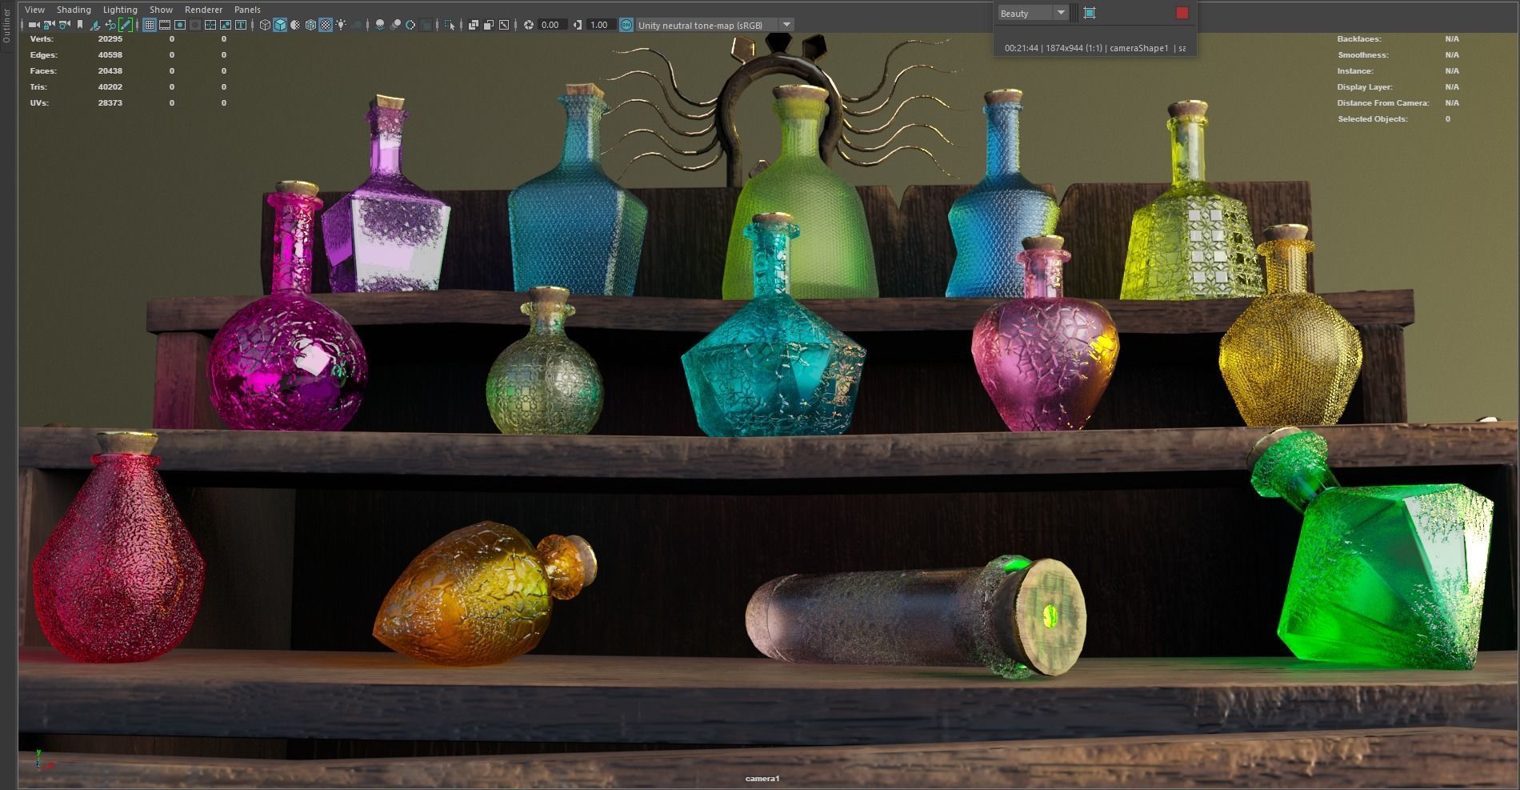Image resolution: width=1520 pixels, height=790 pixels.
Task: Activate the Grease Pencil tool
Action: (126, 25)
